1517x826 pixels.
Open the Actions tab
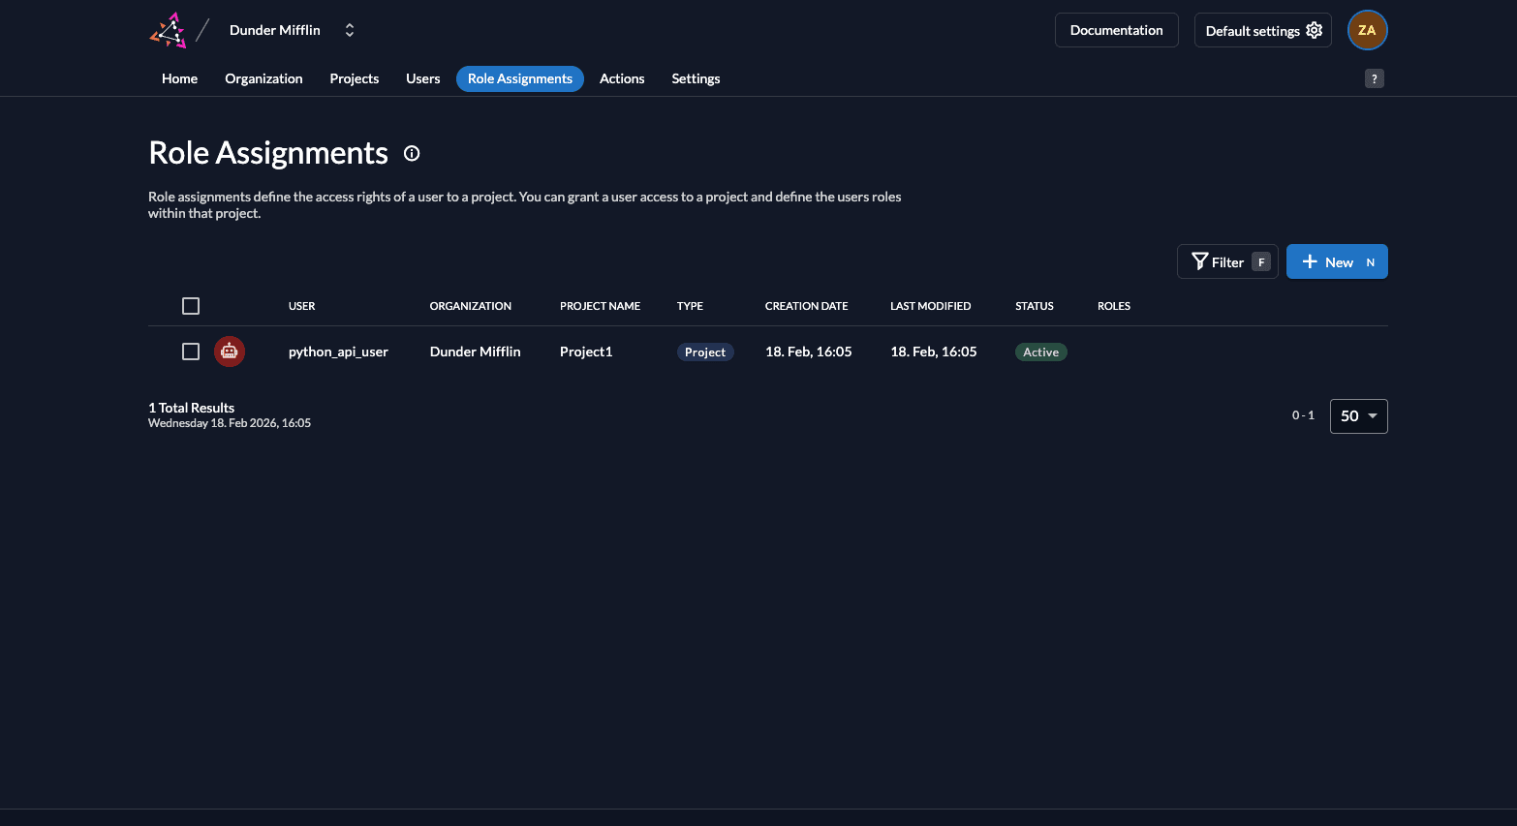click(x=621, y=78)
